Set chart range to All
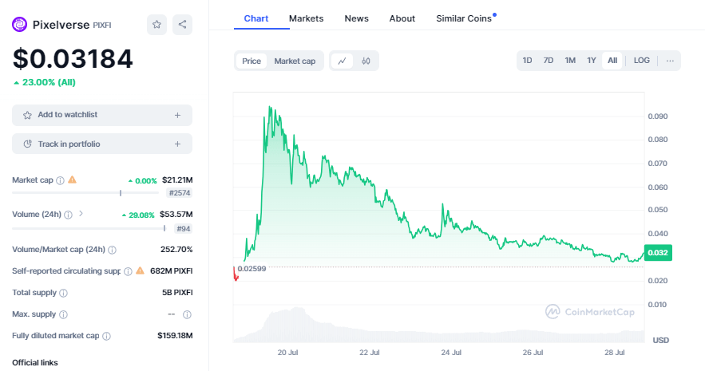The height and width of the screenshot is (371, 705). pos(612,61)
